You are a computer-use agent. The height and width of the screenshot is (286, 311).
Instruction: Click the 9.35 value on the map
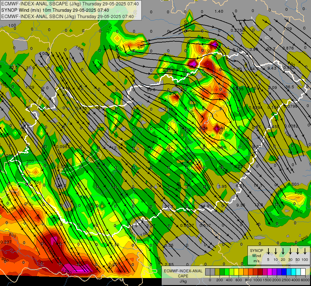[240, 205]
